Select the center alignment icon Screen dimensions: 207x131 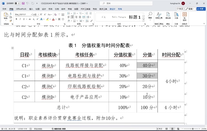pyautogui.click(x=72, y=17)
